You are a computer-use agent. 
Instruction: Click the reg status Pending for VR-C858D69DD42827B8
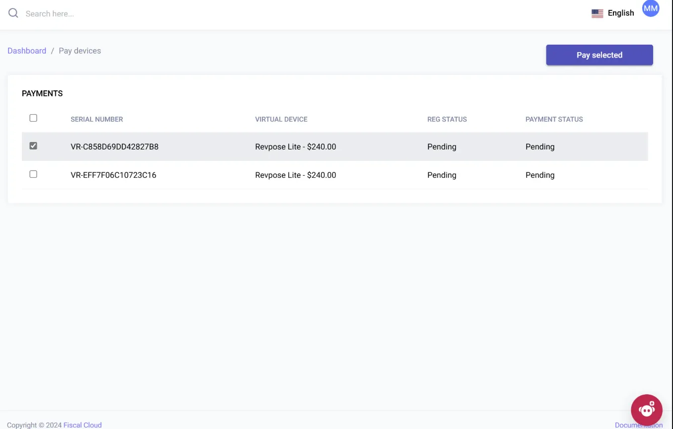pos(442,146)
